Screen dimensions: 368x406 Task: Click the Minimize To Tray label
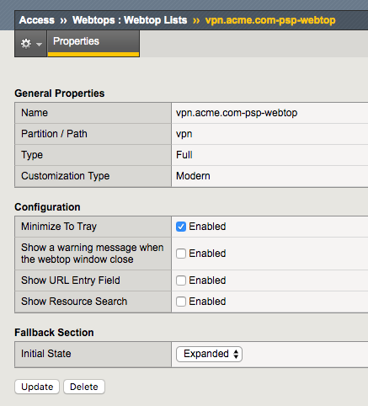click(x=59, y=227)
